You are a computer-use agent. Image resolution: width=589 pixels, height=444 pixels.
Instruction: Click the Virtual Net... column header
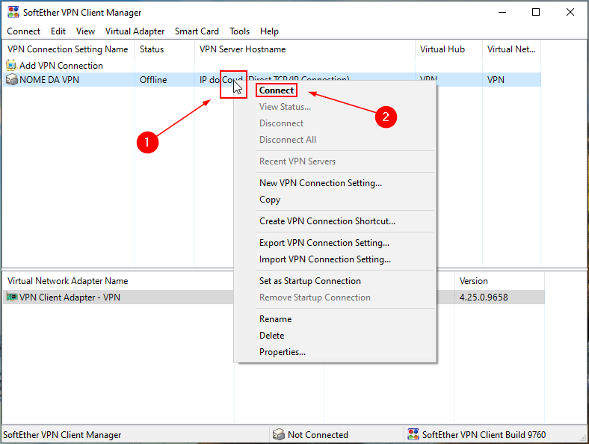point(511,49)
